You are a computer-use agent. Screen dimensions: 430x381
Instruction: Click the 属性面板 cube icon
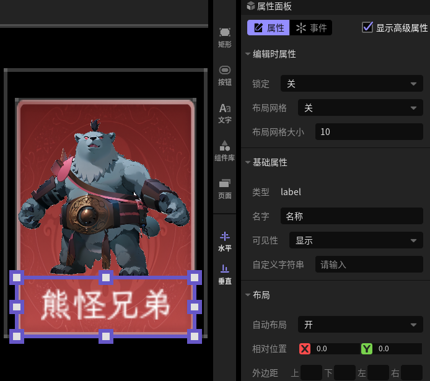pyautogui.click(x=251, y=6)
